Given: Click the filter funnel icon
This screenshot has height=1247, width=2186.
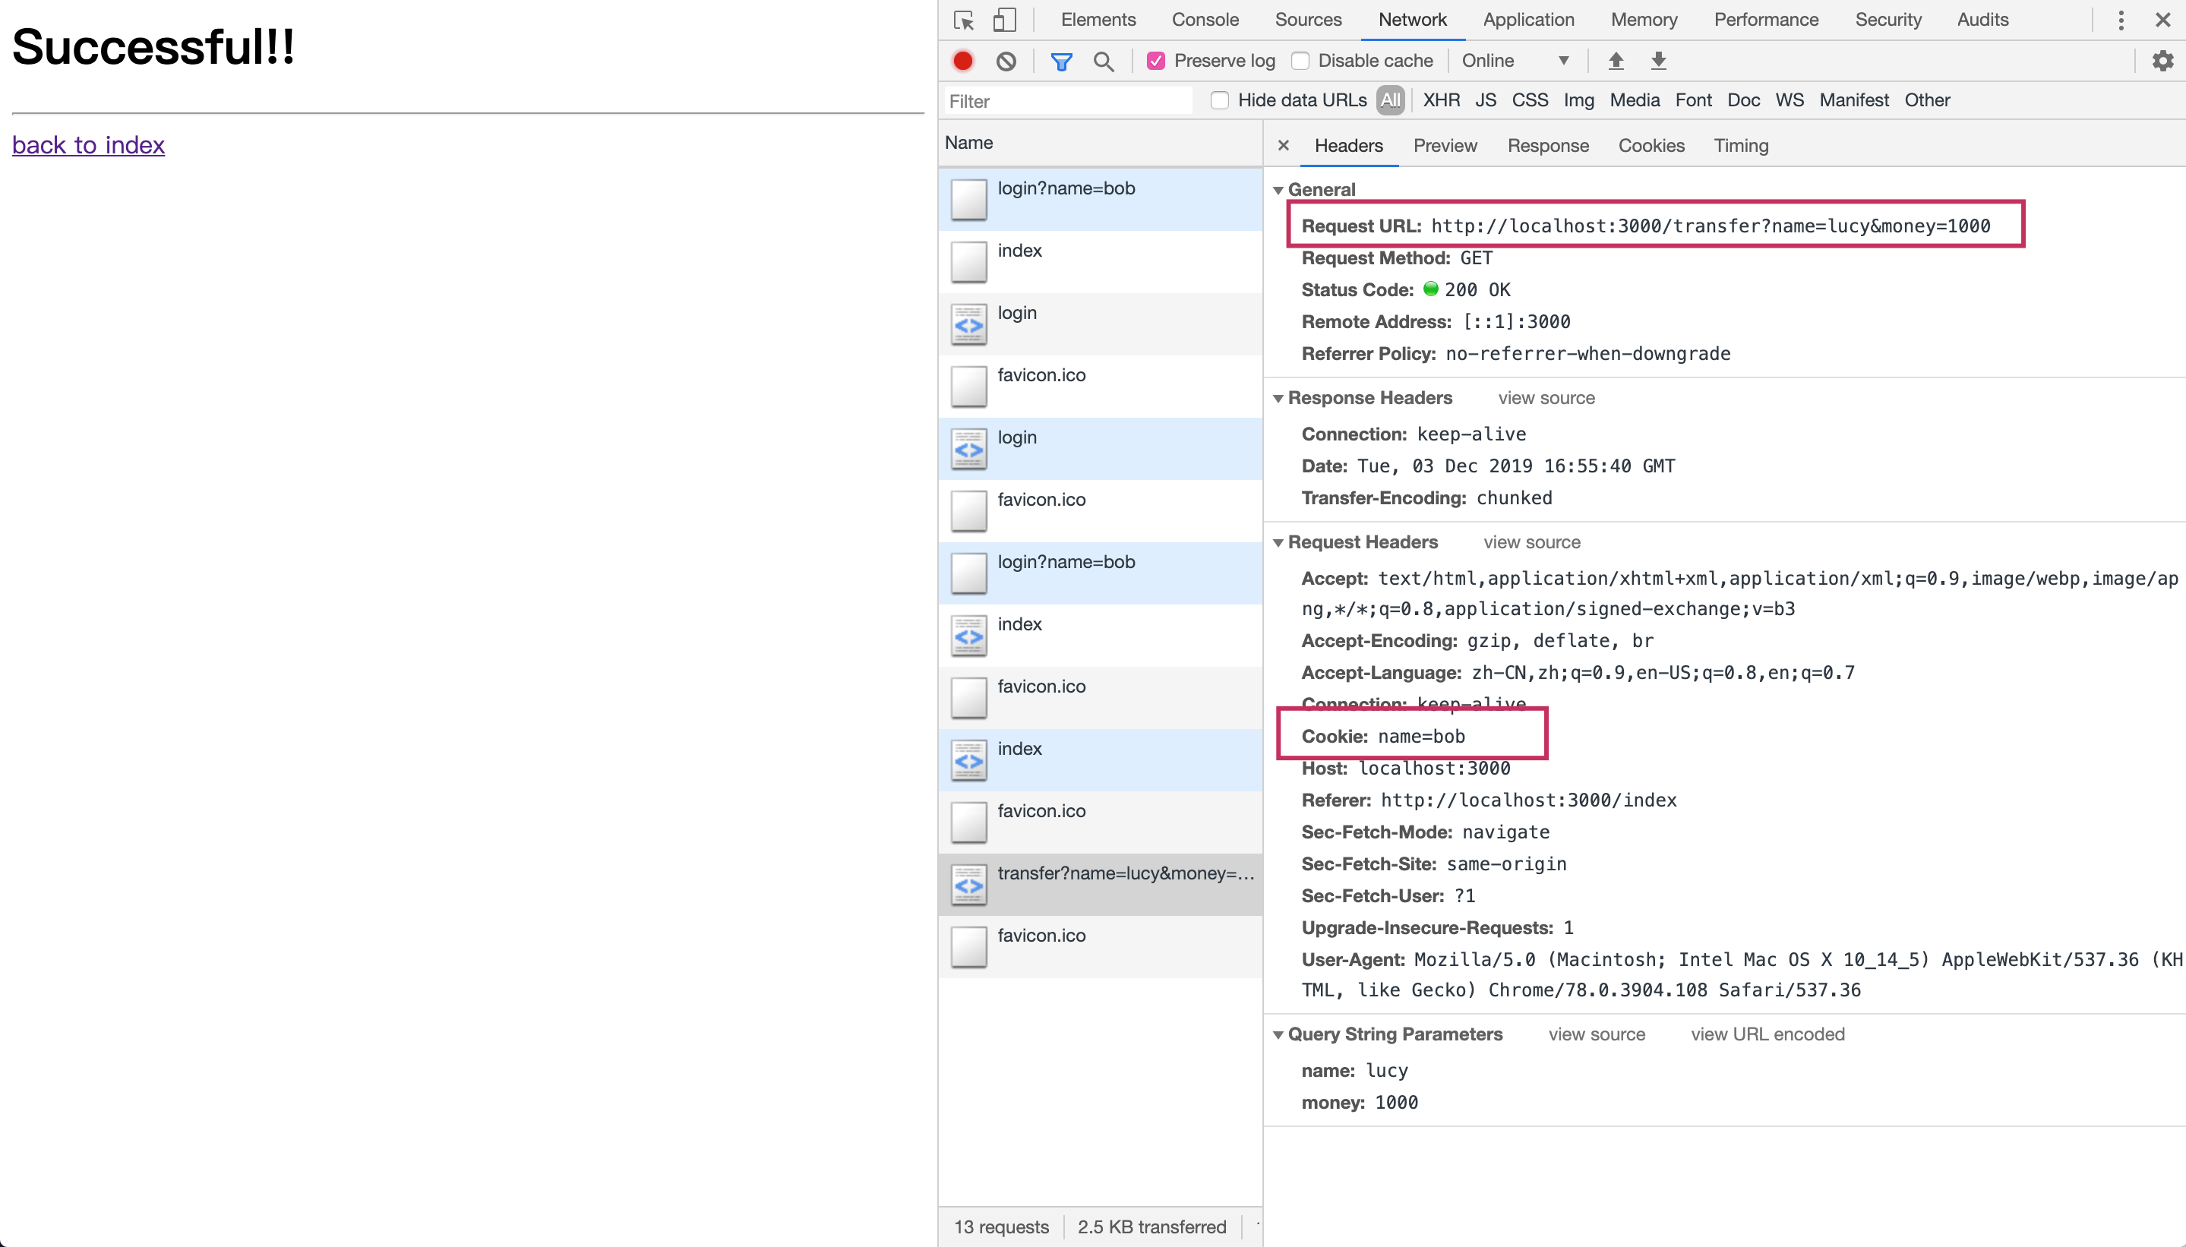Looking at the screenshot, I should (x=1061, y=61).
